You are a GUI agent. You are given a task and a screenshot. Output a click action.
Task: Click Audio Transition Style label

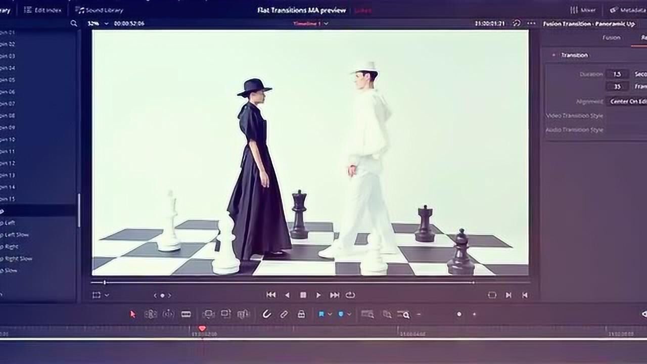574,130
